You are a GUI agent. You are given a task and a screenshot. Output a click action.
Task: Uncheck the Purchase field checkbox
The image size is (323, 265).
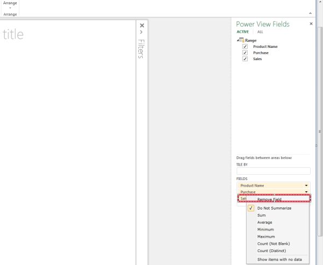coord(245,53)
